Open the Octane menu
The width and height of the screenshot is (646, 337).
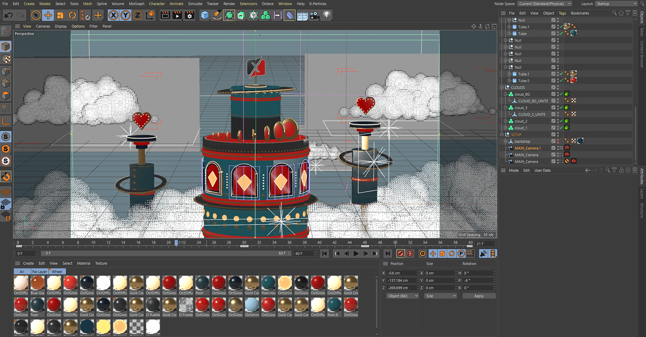tap(268, 4)
